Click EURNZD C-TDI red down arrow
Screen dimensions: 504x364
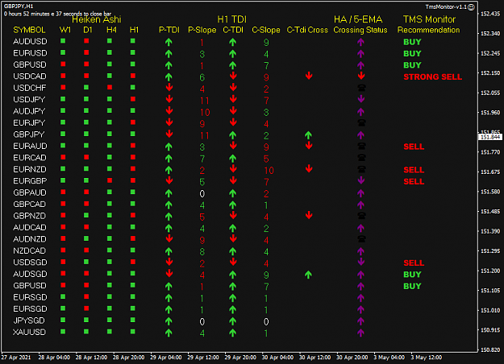(233, 169)
